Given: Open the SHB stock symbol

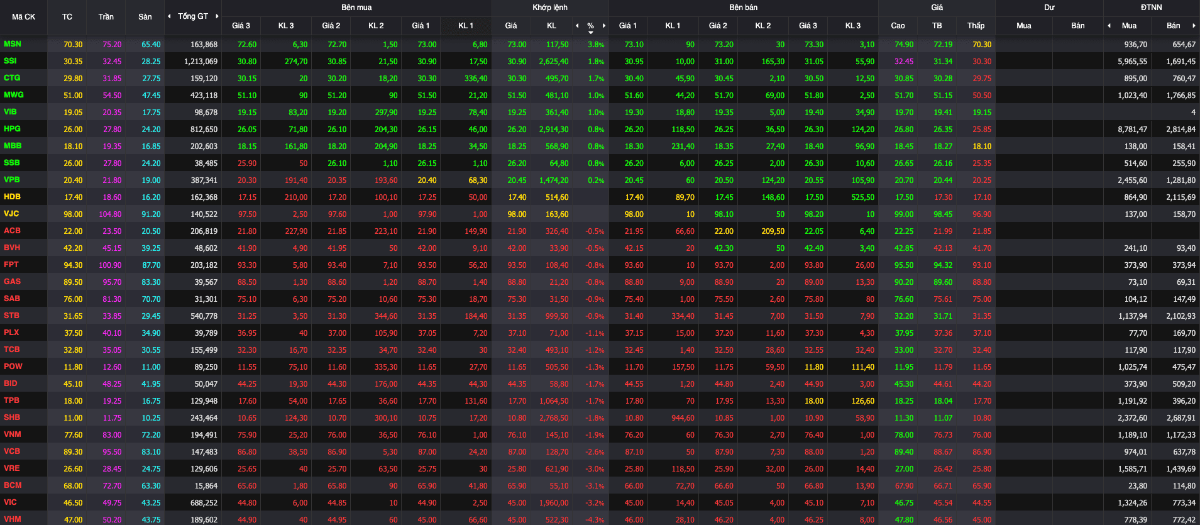Looking at the screenshot, I should 12,417.
